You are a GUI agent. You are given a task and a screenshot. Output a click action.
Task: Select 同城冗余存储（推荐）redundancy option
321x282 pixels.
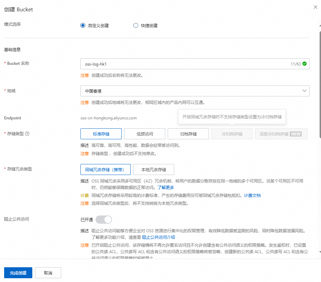coord(105,169)
